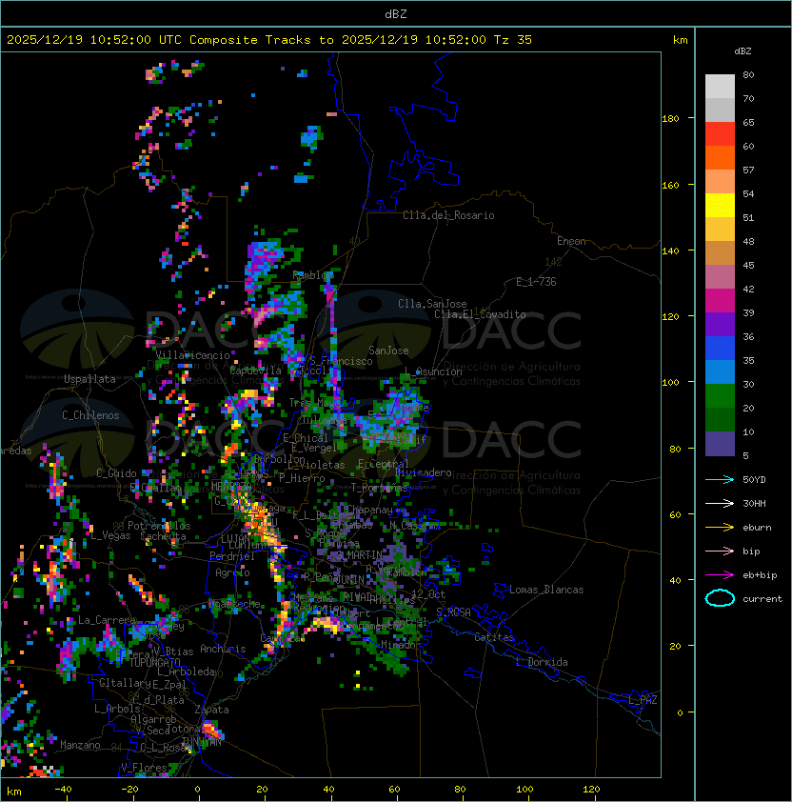Click the L_PAZ place label
Screen dimensions: 792x802
coord(643,700)
